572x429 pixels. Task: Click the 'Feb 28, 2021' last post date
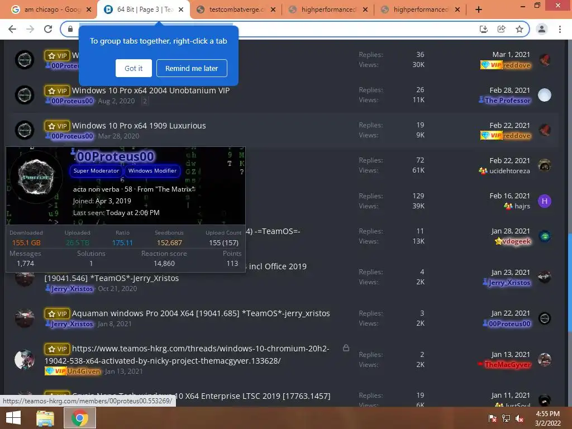(x=509, y=90)
